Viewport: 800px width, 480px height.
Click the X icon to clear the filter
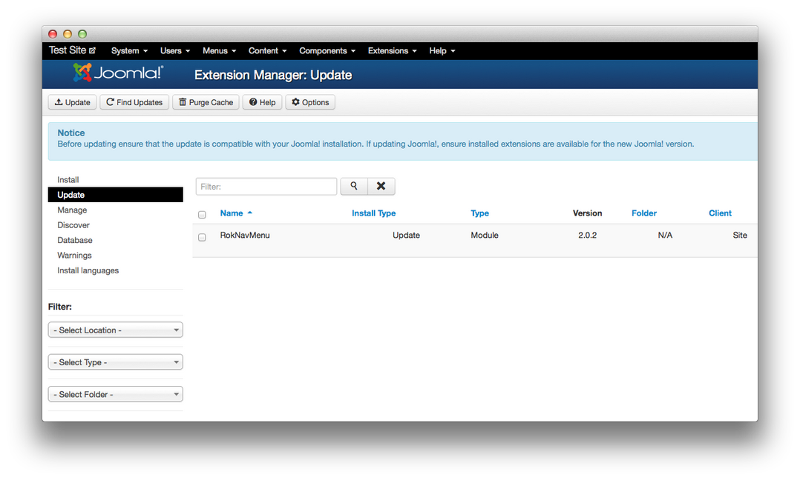(x=381, y=186)
